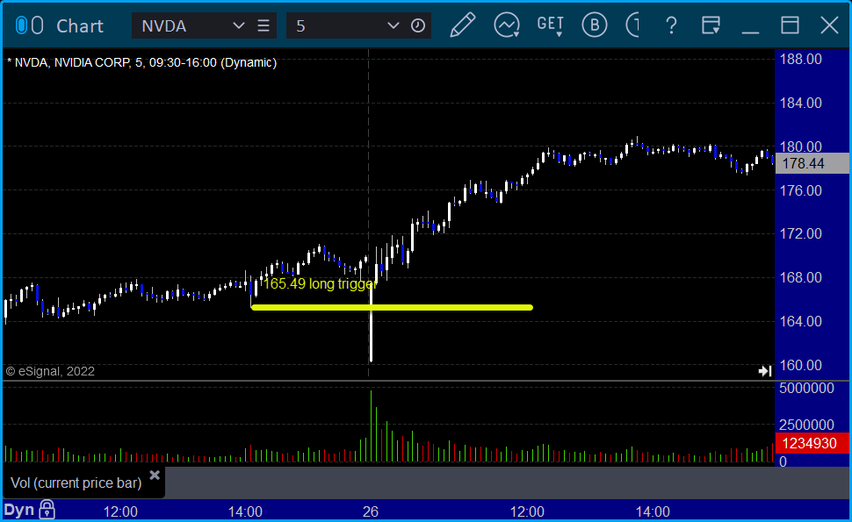Toggle the lock icon next to Dyn
This screenshot has width=852, height=522.
(47, 510)
